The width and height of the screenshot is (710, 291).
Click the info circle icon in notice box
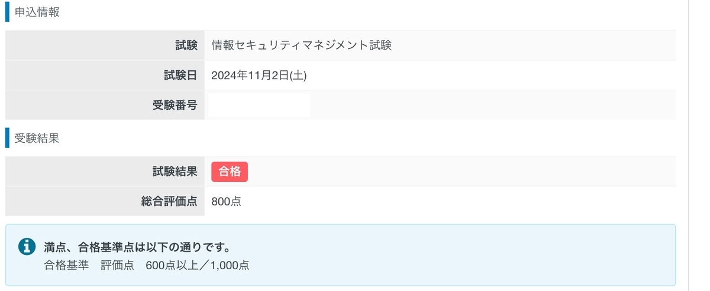pyautogui.click(x=27, y=247)
